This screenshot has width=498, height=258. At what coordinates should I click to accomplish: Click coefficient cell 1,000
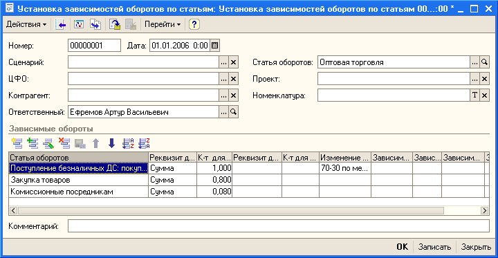click(214, 168)
